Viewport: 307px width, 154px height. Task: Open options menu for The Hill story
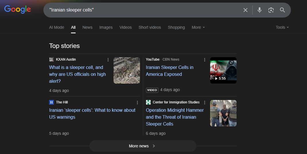[x=137, y=103]
